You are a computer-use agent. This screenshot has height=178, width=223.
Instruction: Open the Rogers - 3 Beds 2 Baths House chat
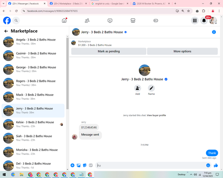[x=33, y=83]
